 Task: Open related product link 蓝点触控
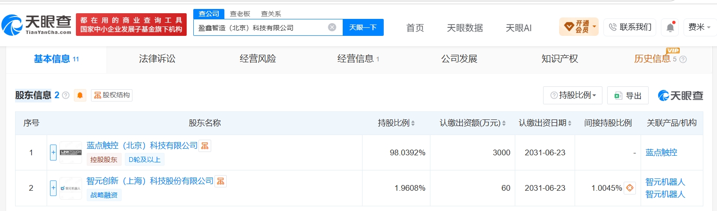(661, 152)
